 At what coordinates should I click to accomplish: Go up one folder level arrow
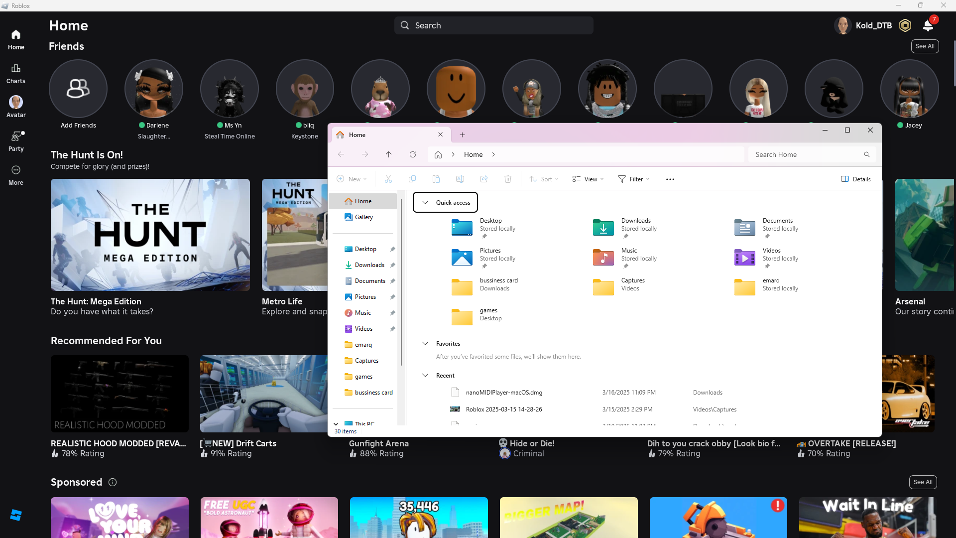pos(389,154)
